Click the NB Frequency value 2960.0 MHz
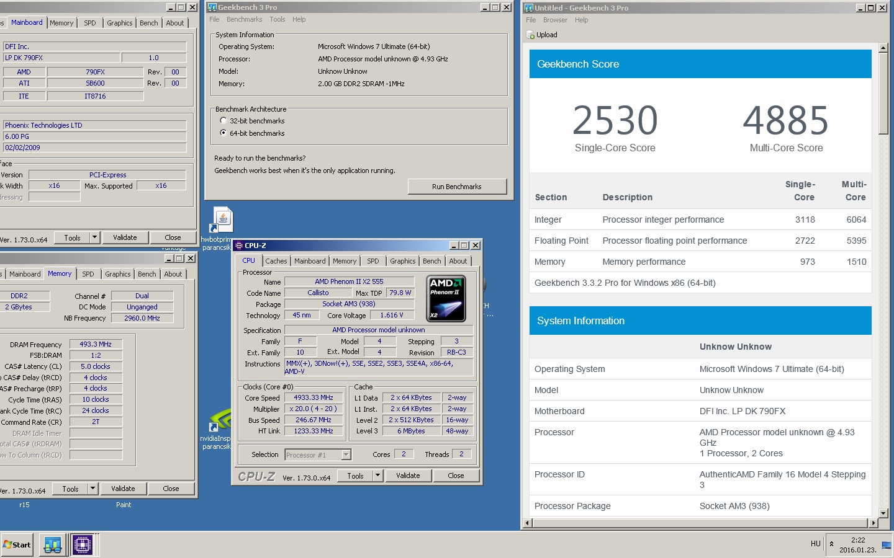 click(x=142, y=318)
